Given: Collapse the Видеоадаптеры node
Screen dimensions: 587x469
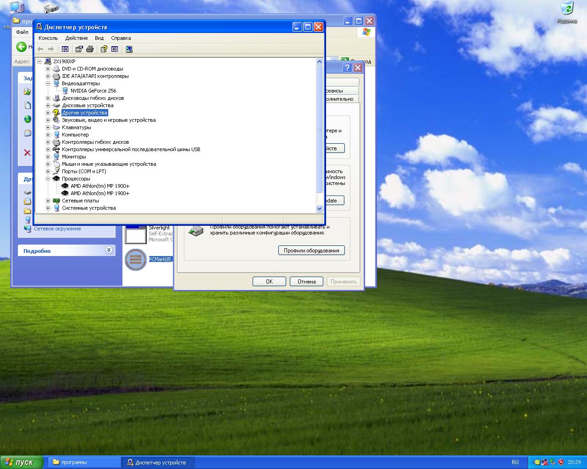Looking at the screenshot, I should (x=48, y=83).
